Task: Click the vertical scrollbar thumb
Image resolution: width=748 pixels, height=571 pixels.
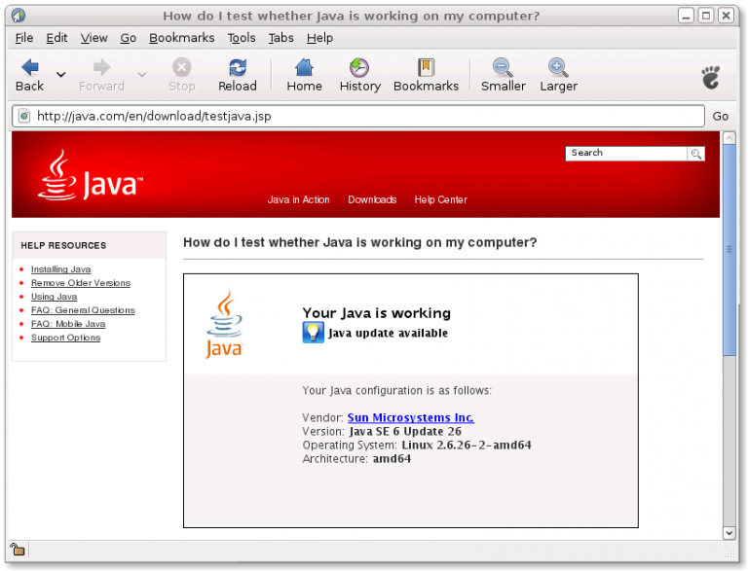Action: 729,250
